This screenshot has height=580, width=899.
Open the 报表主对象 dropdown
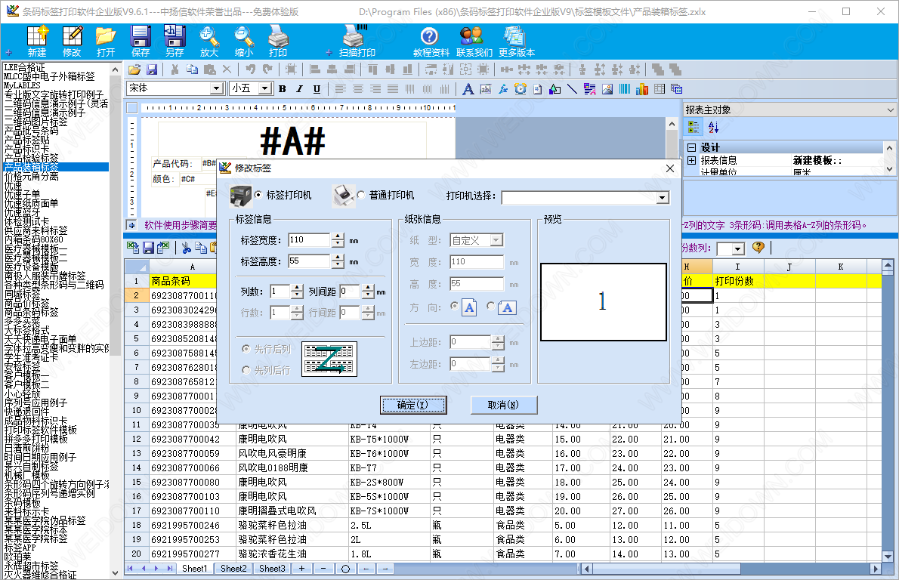tap(890, 110)
